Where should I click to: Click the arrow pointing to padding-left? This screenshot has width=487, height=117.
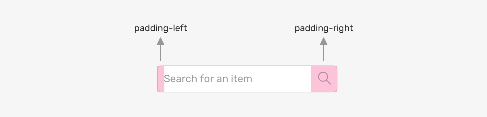point(160,49)
